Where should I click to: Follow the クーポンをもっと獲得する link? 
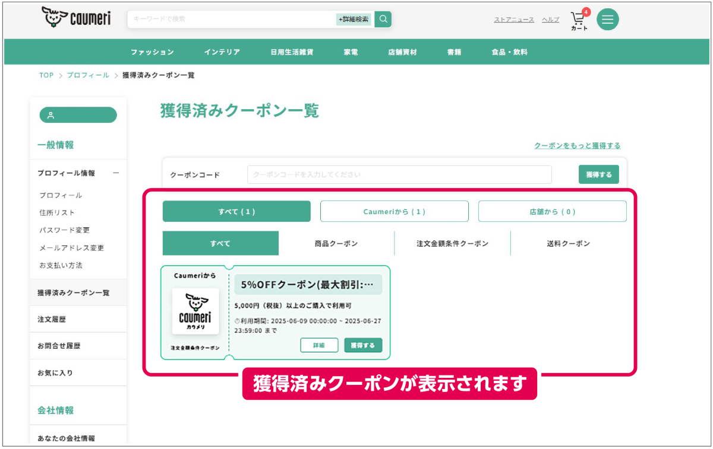coord(577,145)
